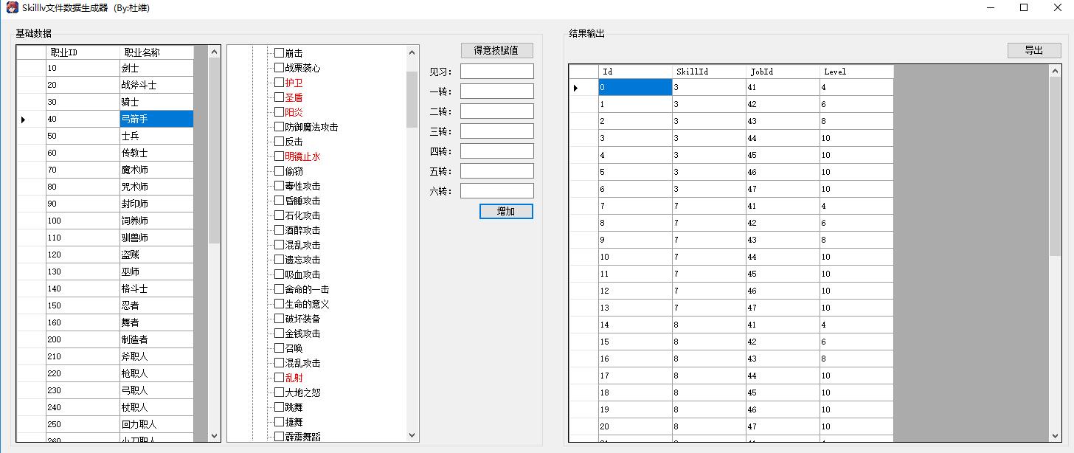Click the Id column header in results
This screenshot has height=453, width=1074.
pos(635,72)
